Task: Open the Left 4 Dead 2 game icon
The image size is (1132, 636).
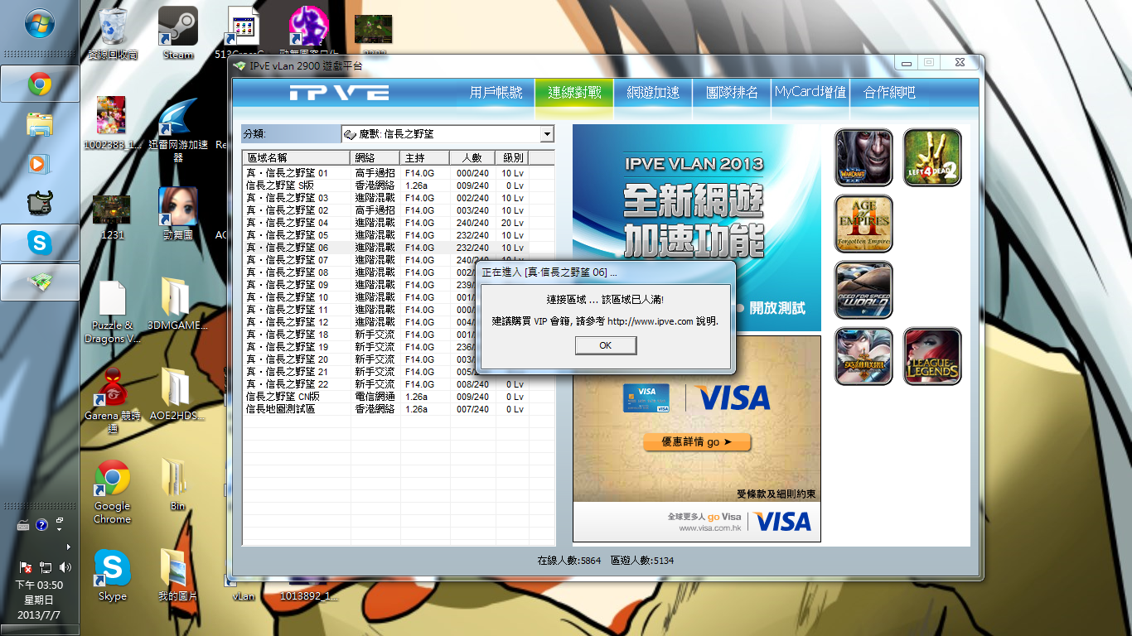Action: 932,157
